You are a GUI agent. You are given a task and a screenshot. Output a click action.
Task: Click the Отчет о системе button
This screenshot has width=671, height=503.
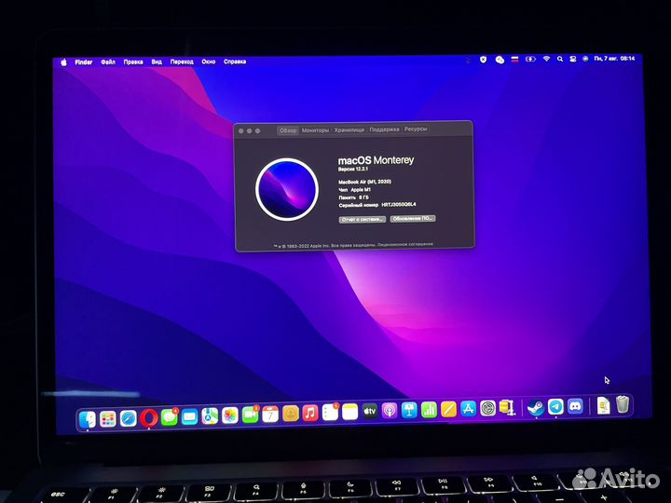click(x=363, y=220)
